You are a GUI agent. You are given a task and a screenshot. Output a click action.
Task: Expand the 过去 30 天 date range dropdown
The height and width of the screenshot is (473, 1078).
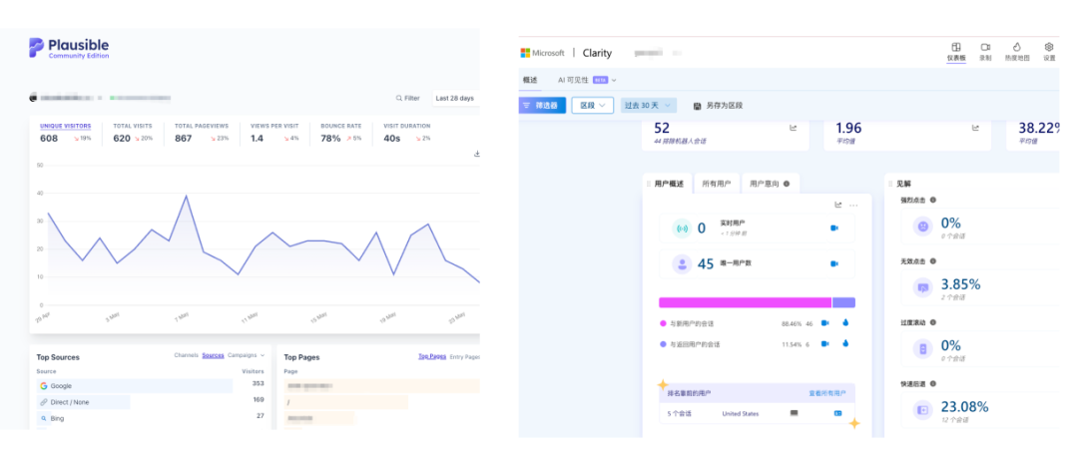(649, 105)
